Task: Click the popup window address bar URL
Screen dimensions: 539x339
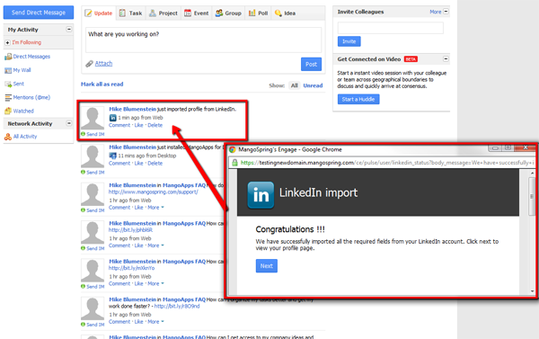Action: [x=386, y=163]
